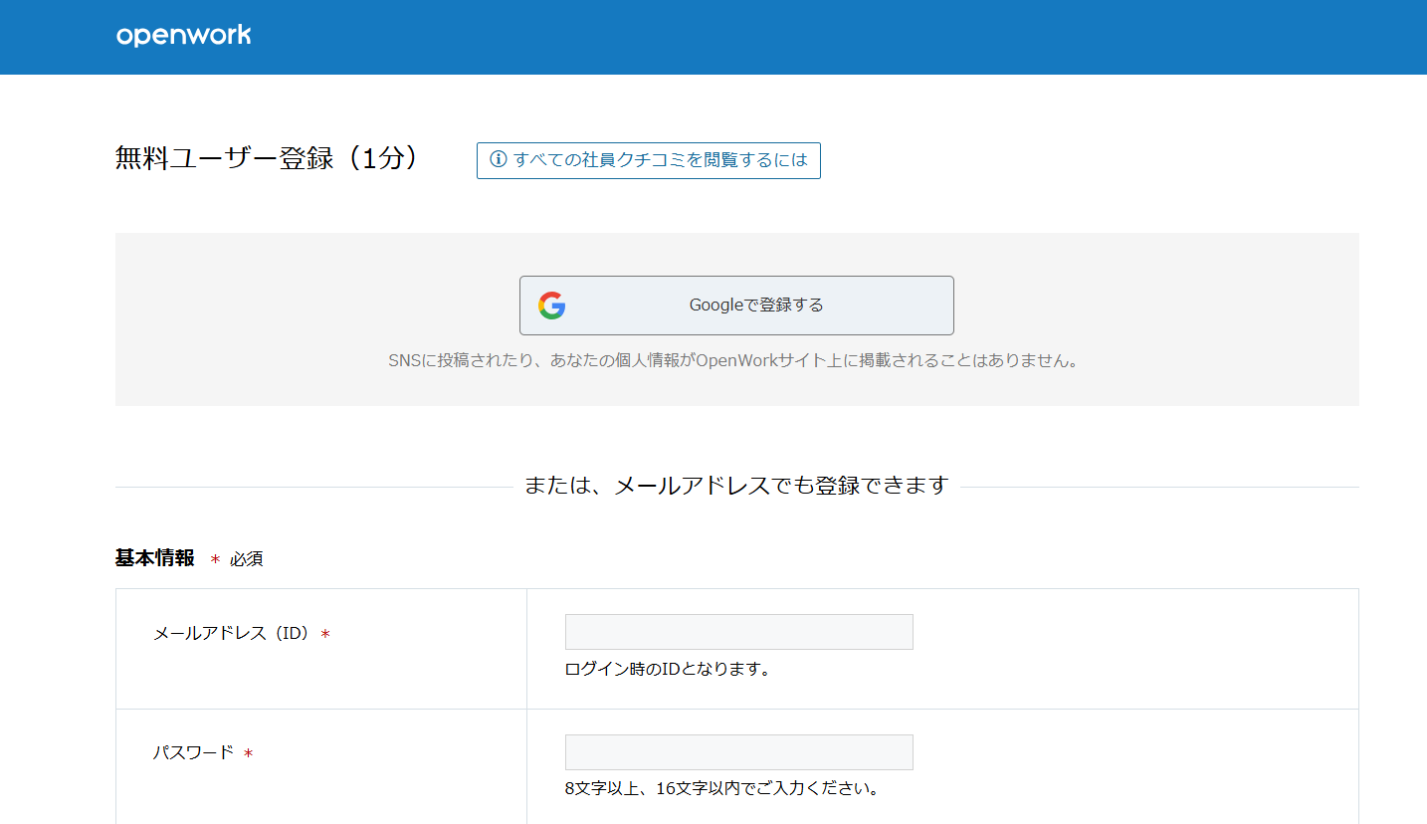This screenshot has height=824, width=1427.
Task: Select the 無料ユーザー登録（1分） page title
Action: pos(266,157)
